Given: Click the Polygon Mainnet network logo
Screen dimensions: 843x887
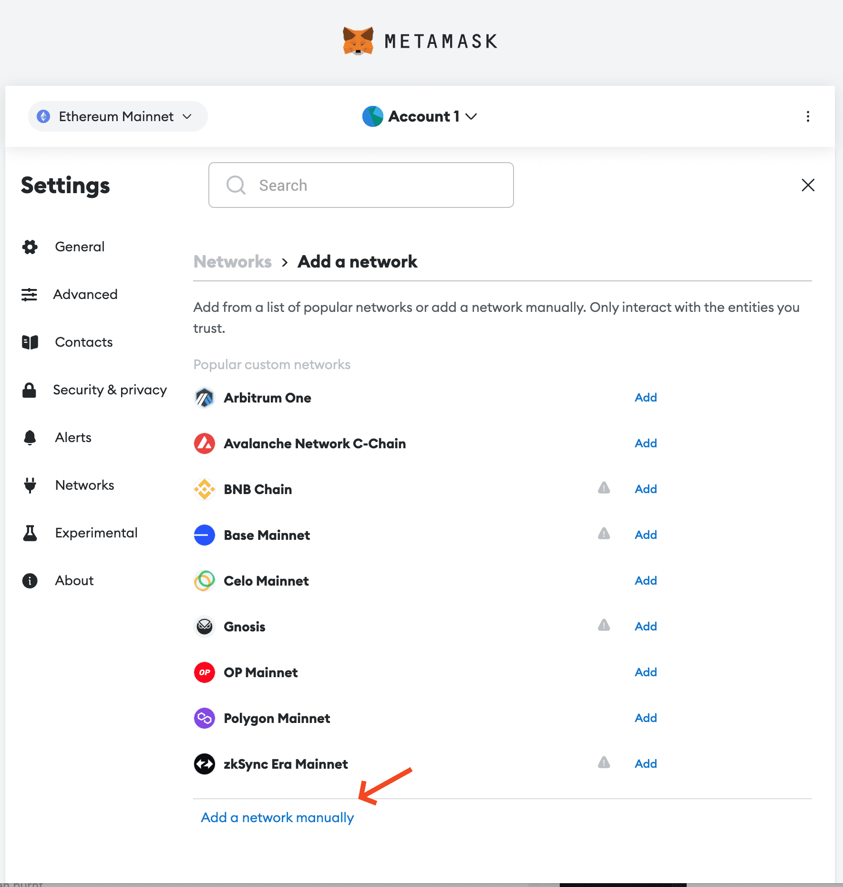Looking at the screenshot, I should [205, 718].
